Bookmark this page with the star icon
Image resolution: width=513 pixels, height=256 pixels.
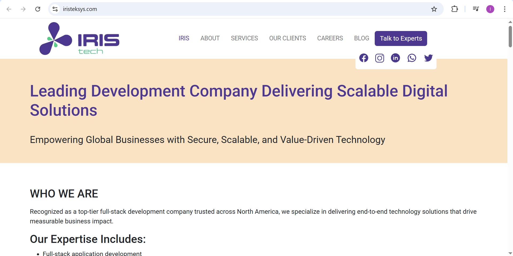click(434, 9)
